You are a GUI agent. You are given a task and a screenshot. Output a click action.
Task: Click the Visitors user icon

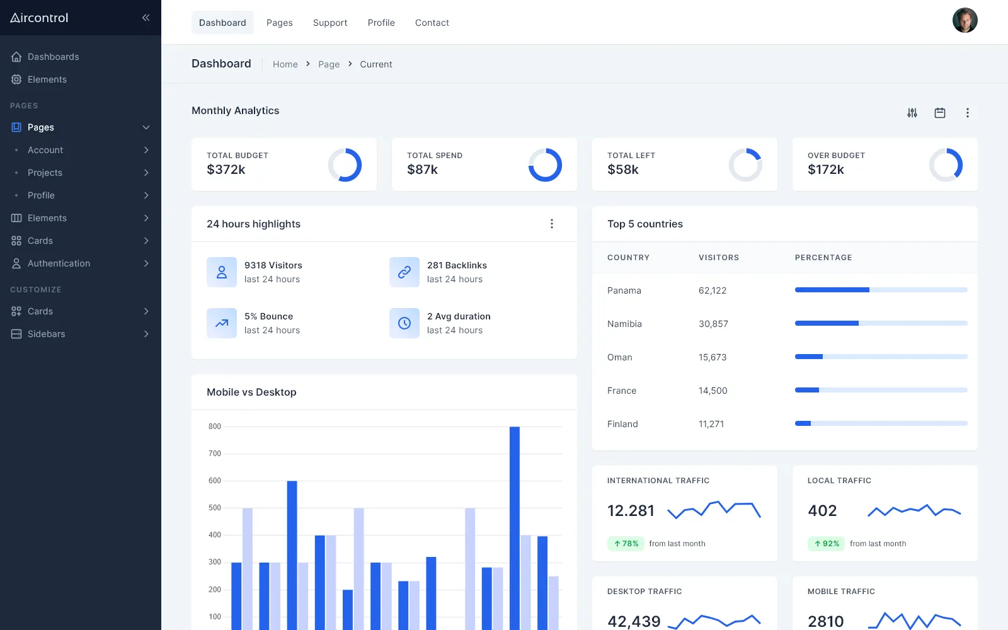(222, 272)
